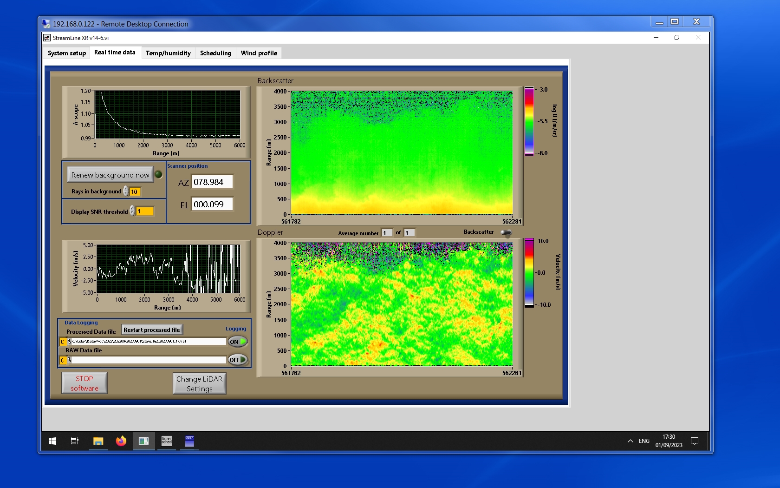
Task: Flip the Backscatter toggle switch above Doppler plot
Action: coord(506,232)
